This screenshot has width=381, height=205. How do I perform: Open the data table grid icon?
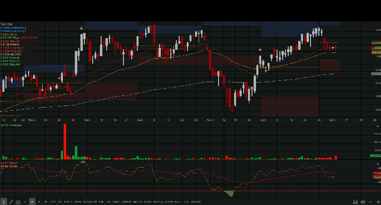tap(18, 202)
